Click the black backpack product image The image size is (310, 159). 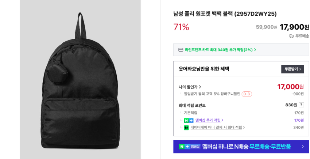coord(80,80)
